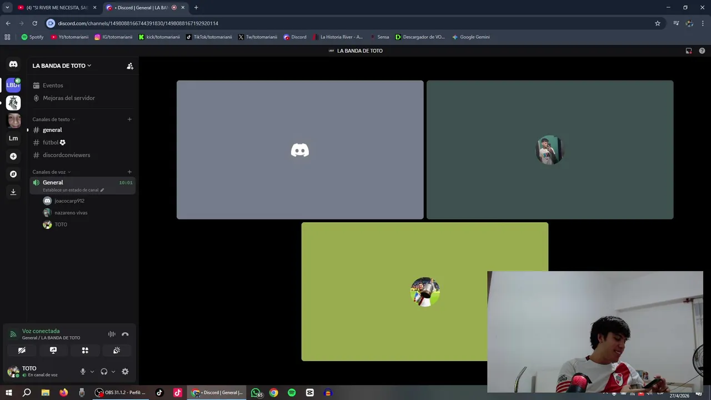Open TOTO user profile panel
The height and width of the screenshot is (400, 711).
point(40,371)
